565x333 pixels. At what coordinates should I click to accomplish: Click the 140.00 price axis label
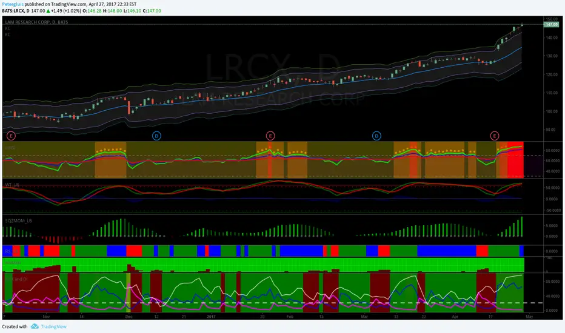tap(552, 38)
